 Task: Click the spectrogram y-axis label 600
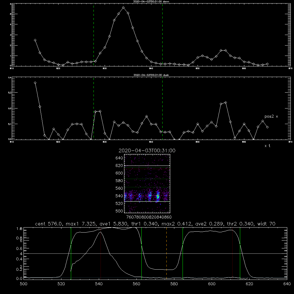point(119,173)
